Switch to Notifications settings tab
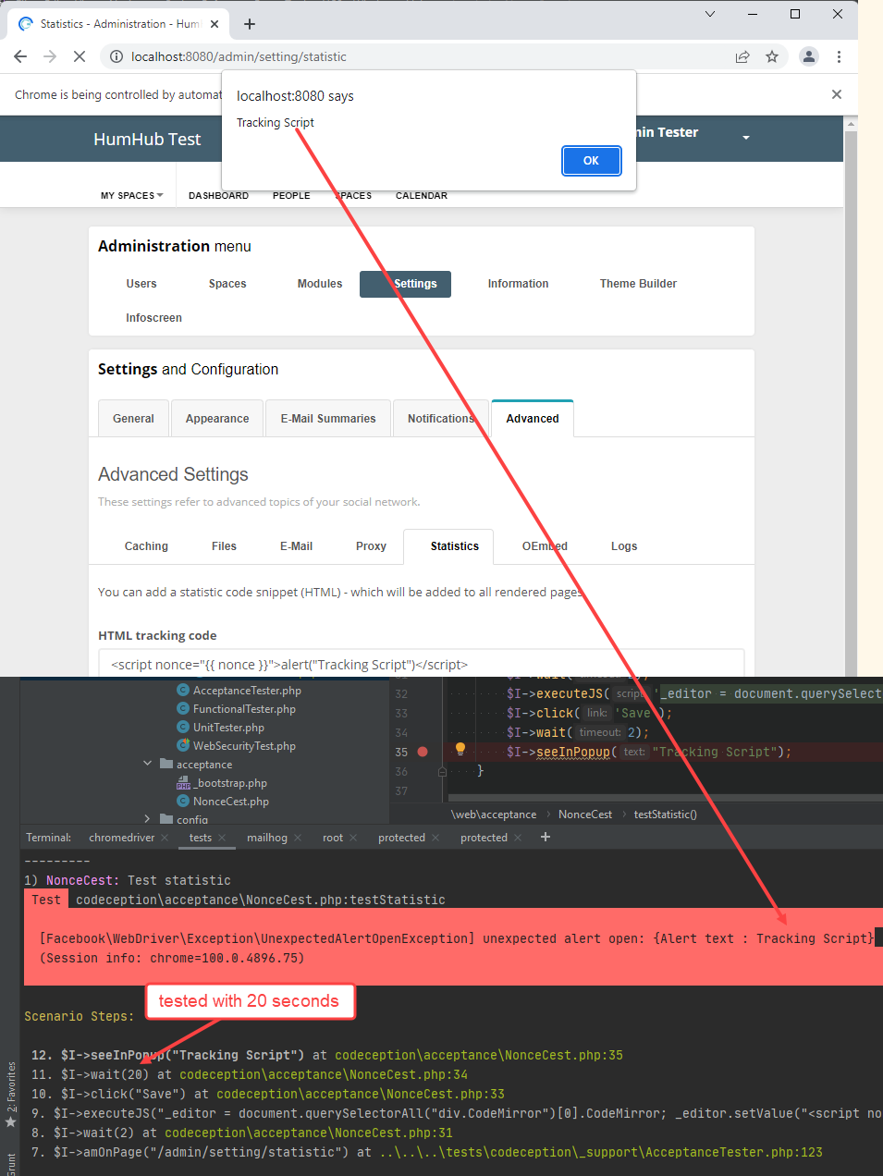Image resolution: width=883 pixels, height=1176 pixels. pyautogui.click(x=441, y=419)
